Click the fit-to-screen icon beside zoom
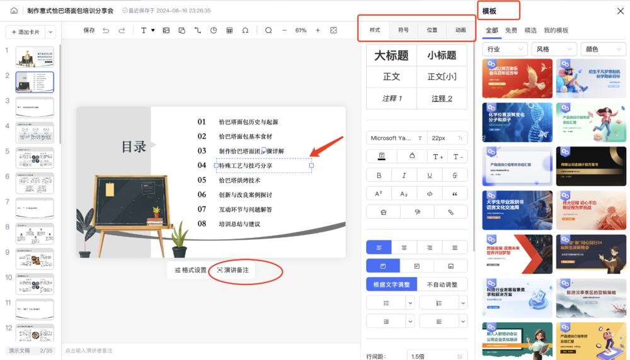630x360 pixels. pyautogui.click(x=333, y=30)
